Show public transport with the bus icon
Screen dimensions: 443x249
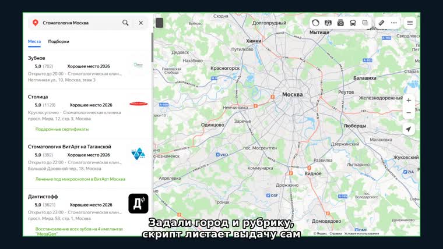click(x=353, y=23)
